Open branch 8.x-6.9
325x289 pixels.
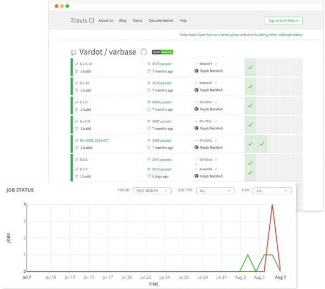pyautogui.click(x=85, y=121)
